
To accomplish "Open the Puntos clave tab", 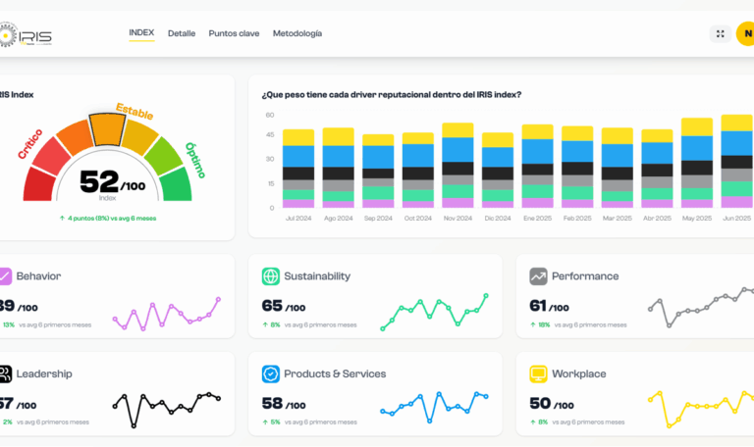I will [x=234, y=33].
